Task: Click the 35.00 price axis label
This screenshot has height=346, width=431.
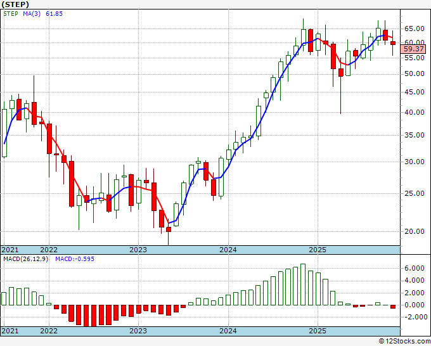Action: tap(415, 135)
